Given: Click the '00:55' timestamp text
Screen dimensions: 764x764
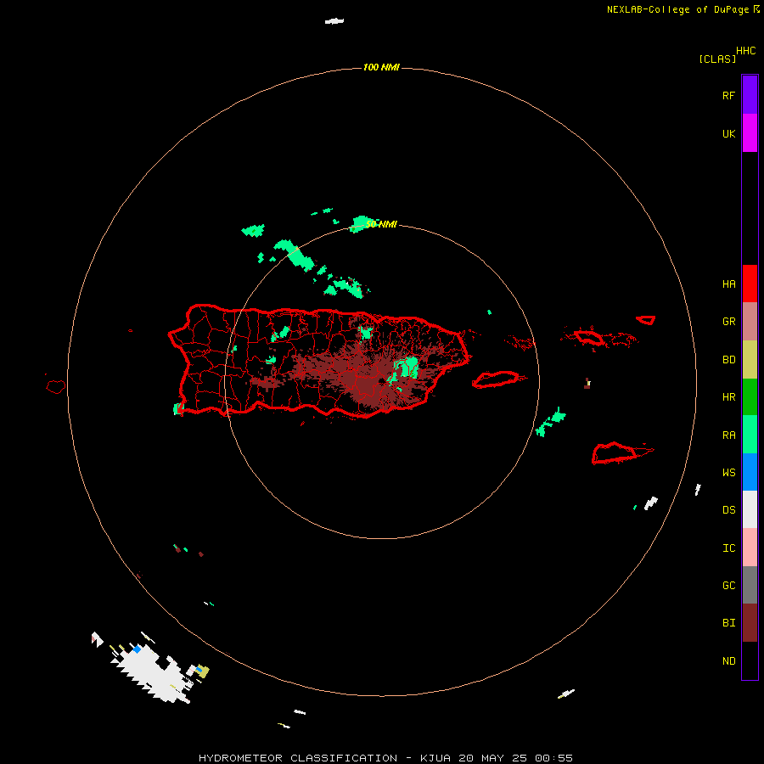Looking at the screenshot, I should [553, 758].
